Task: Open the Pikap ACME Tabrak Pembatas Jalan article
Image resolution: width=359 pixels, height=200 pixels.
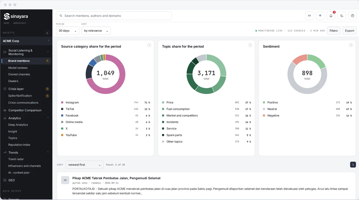Action: point(116,178)
